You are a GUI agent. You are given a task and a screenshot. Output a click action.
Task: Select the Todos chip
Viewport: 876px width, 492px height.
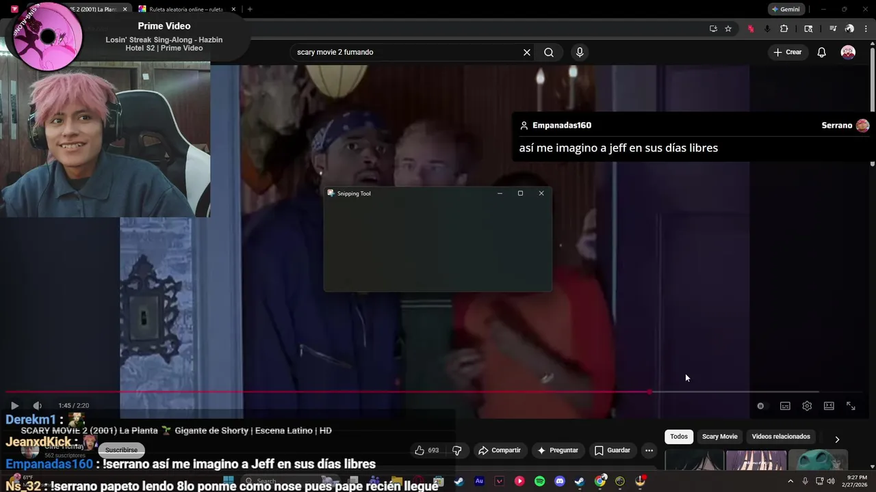pos(679,437)
